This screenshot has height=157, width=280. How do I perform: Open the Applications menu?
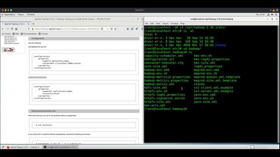coord(8,14)
